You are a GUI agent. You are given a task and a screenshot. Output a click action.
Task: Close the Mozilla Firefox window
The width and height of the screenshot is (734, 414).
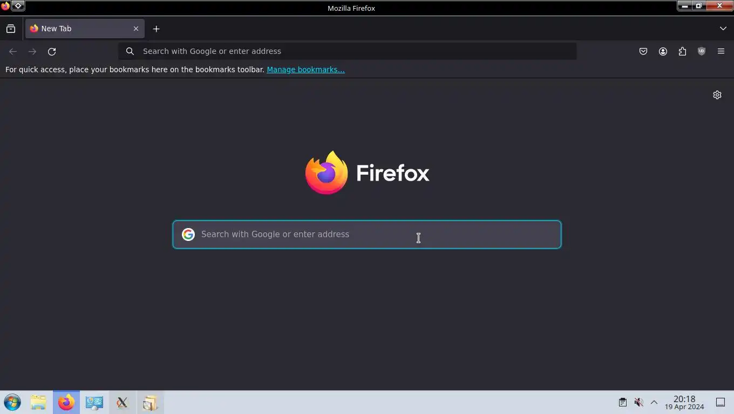coord(719,6)
